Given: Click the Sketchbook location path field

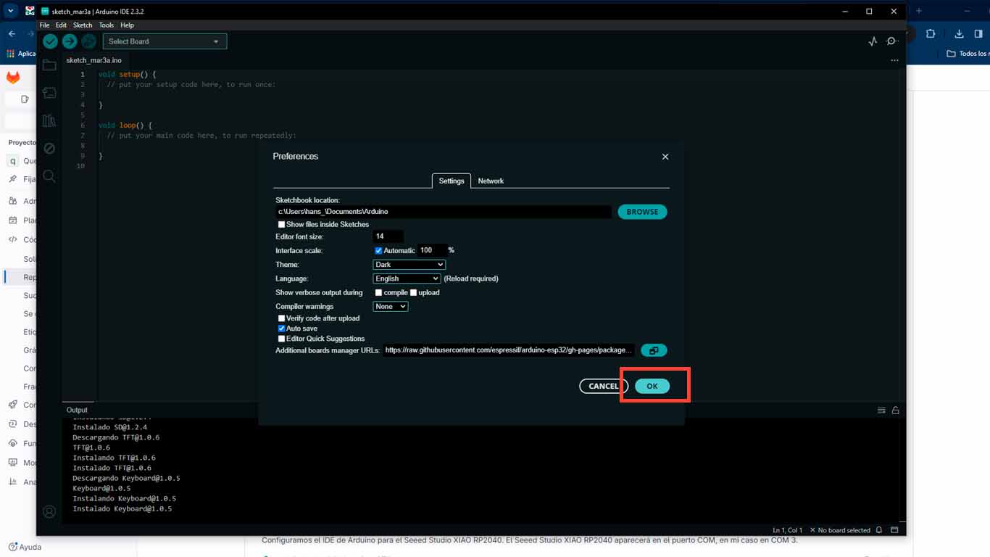Looking at the screenshot, I should pos(444,212).
